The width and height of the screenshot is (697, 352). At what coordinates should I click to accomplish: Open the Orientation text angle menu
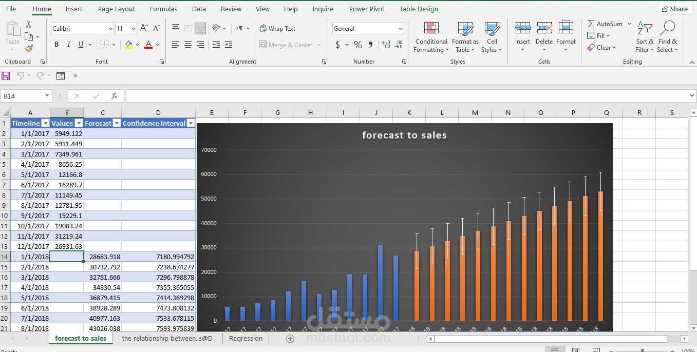[x=219, y=28]
